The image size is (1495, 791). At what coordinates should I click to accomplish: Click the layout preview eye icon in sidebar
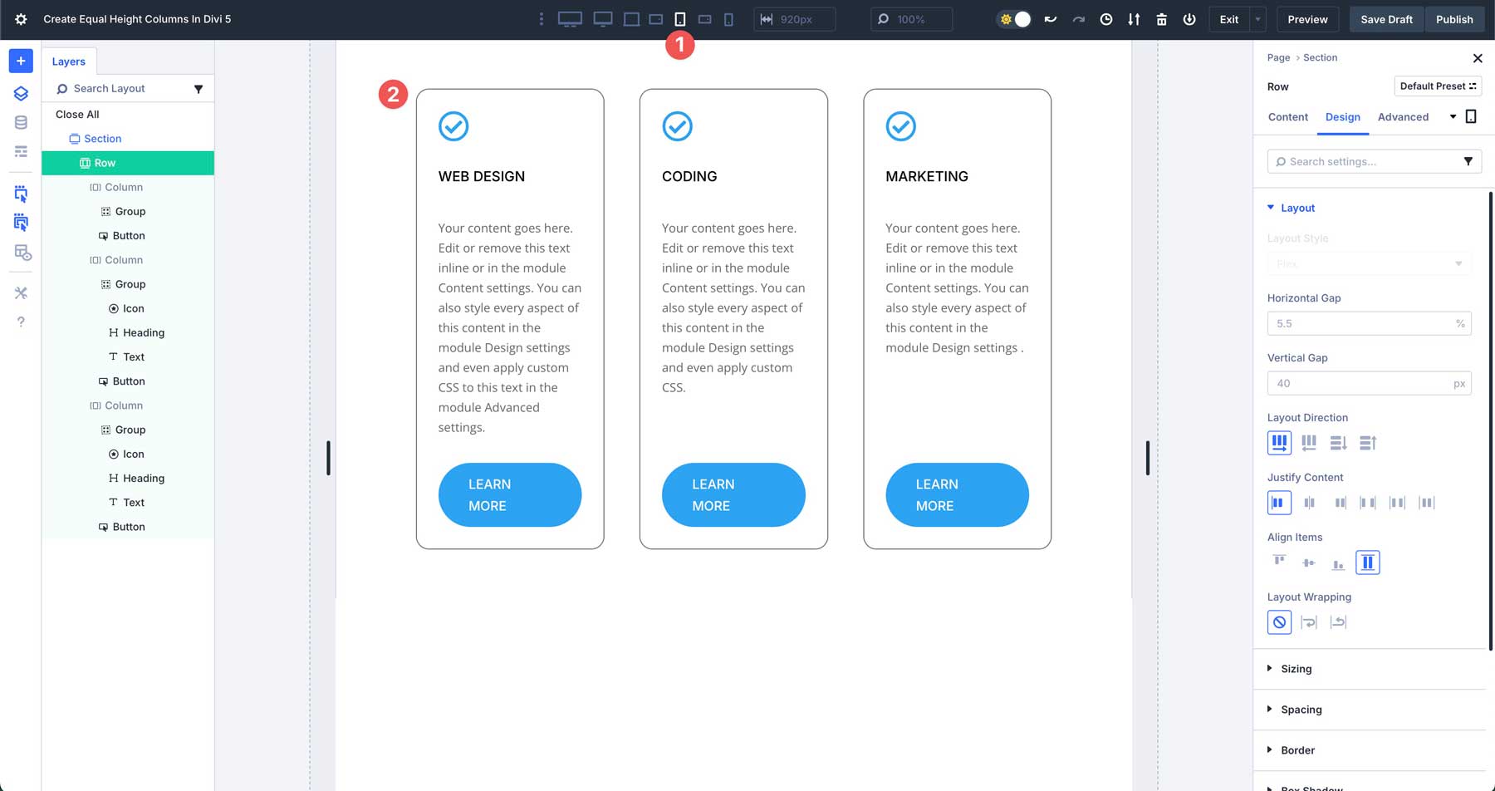(x=22, y=253)
